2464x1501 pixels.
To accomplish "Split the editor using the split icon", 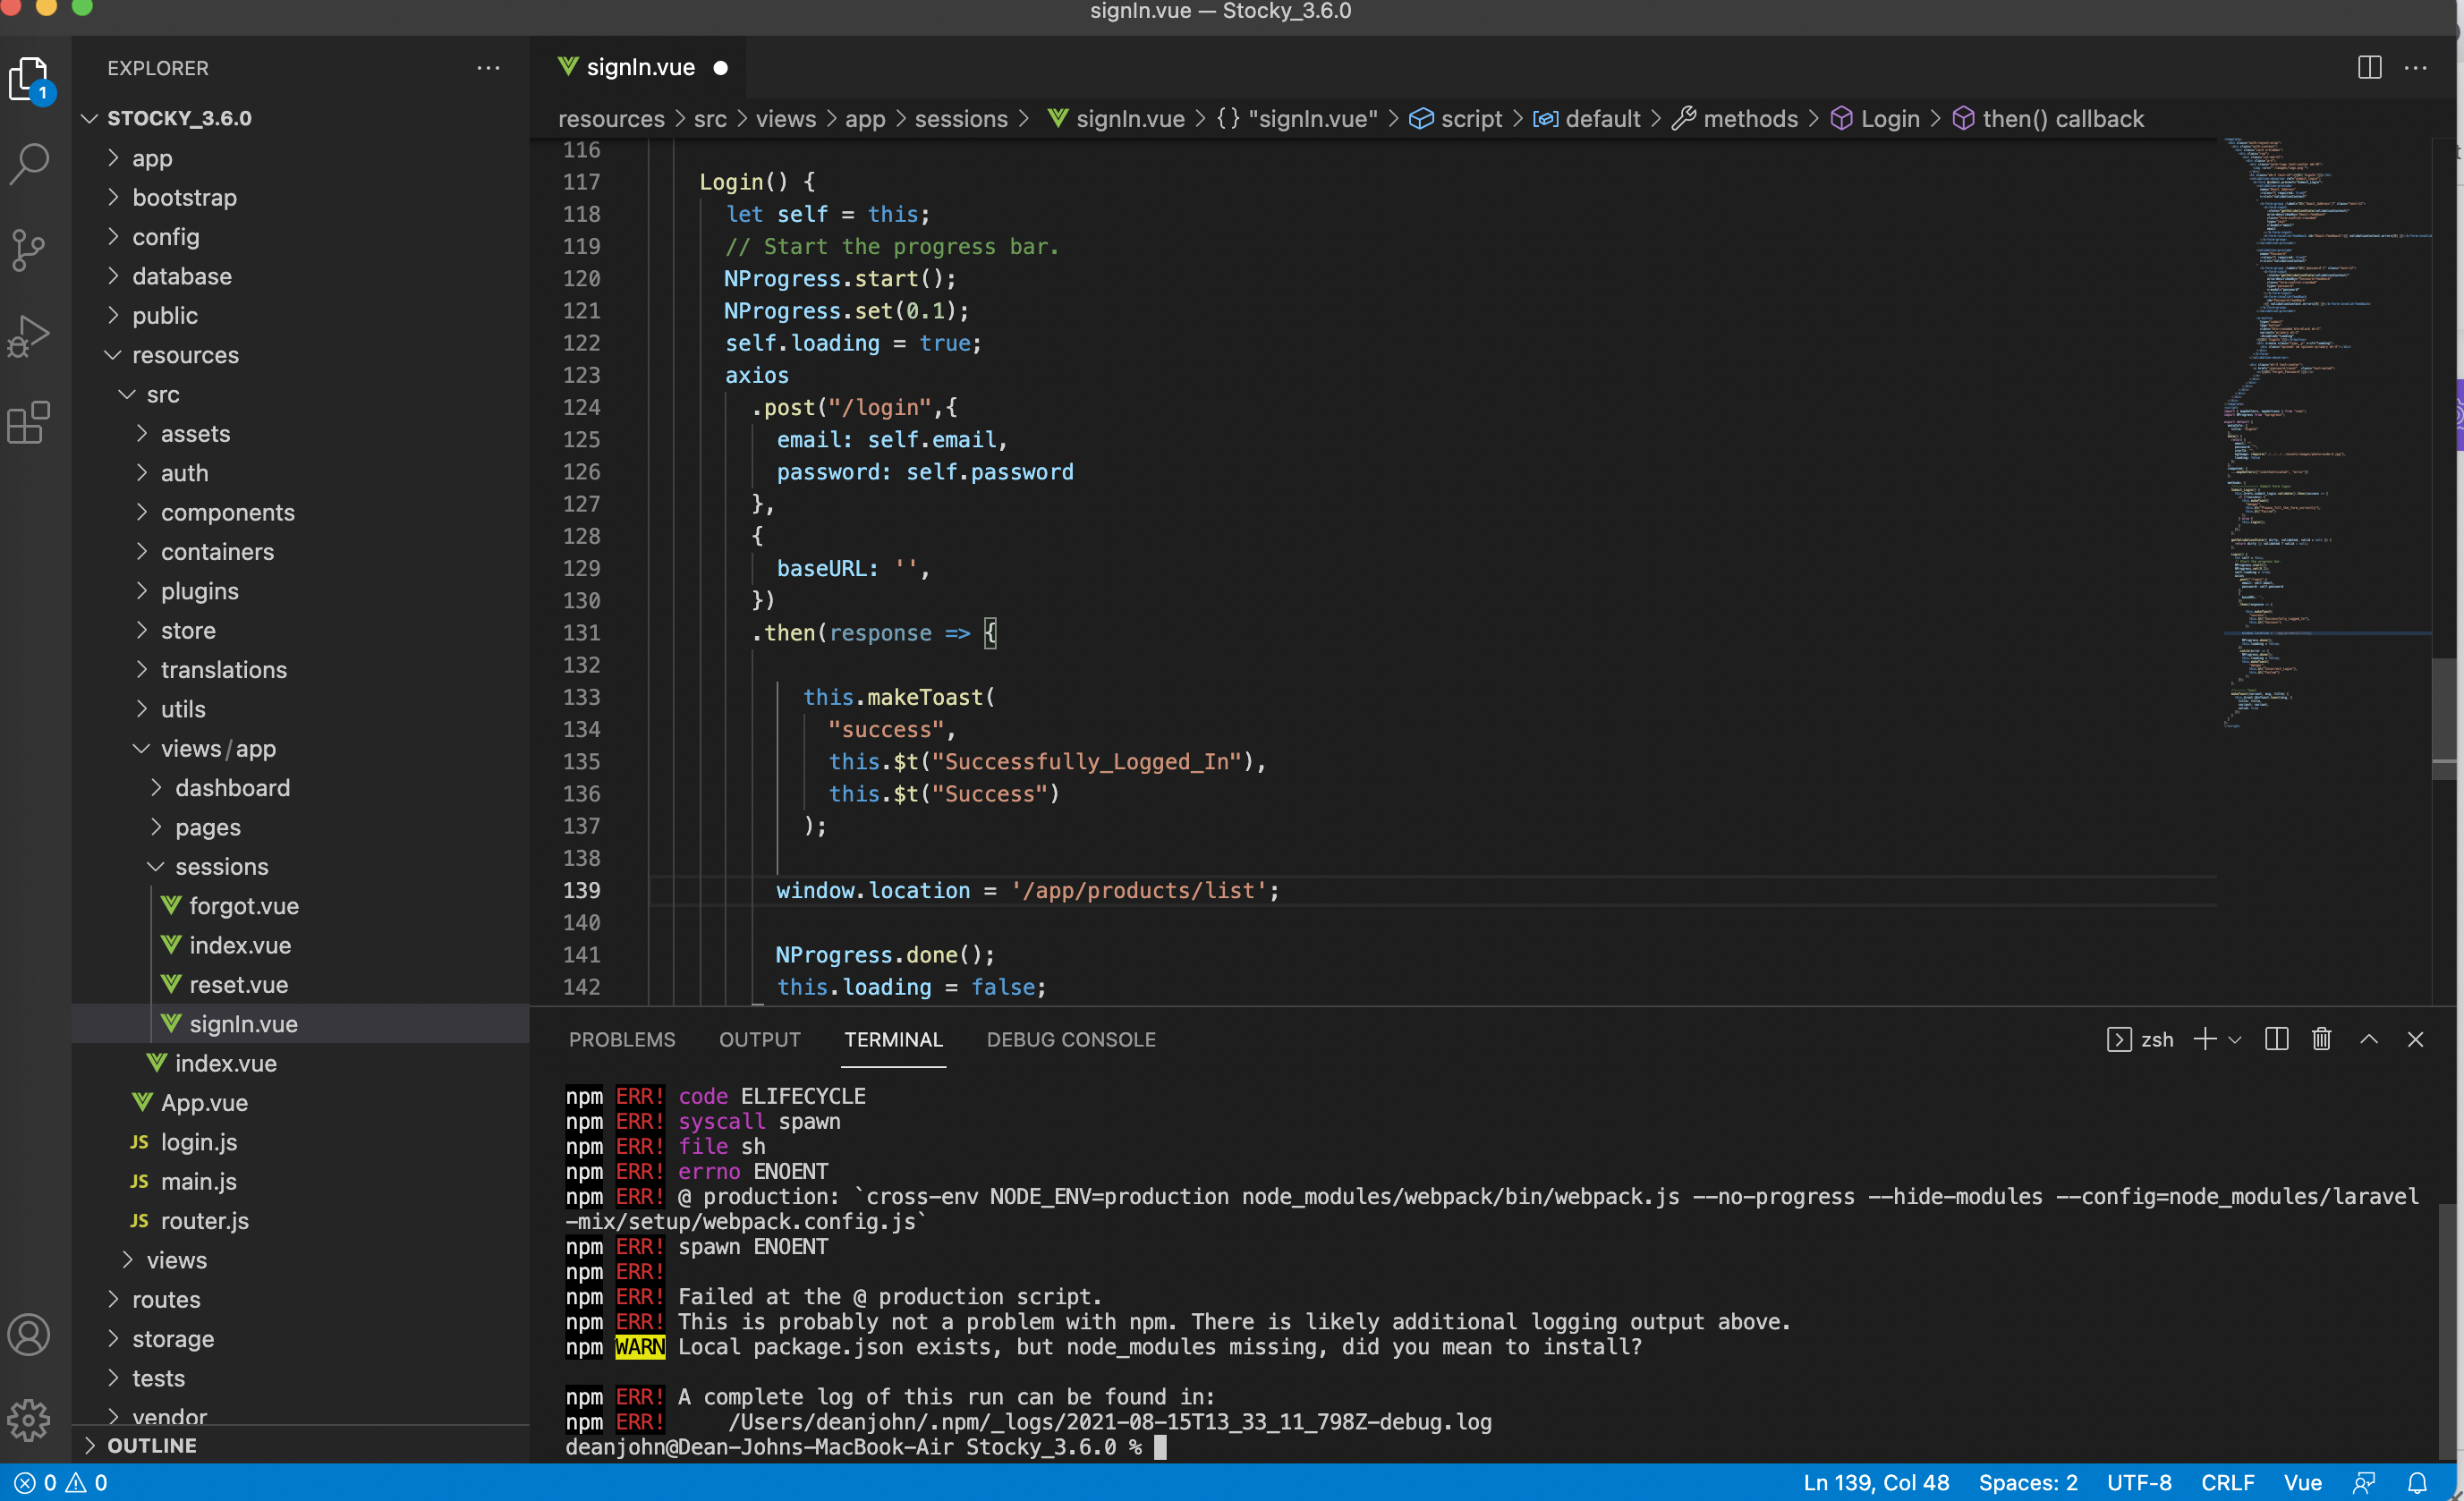I will tap(2369, 67).
